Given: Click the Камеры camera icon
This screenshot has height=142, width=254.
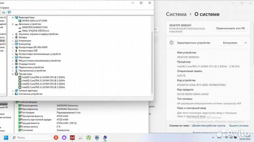Looking at the screenshot, I should [x=16, y=37].
